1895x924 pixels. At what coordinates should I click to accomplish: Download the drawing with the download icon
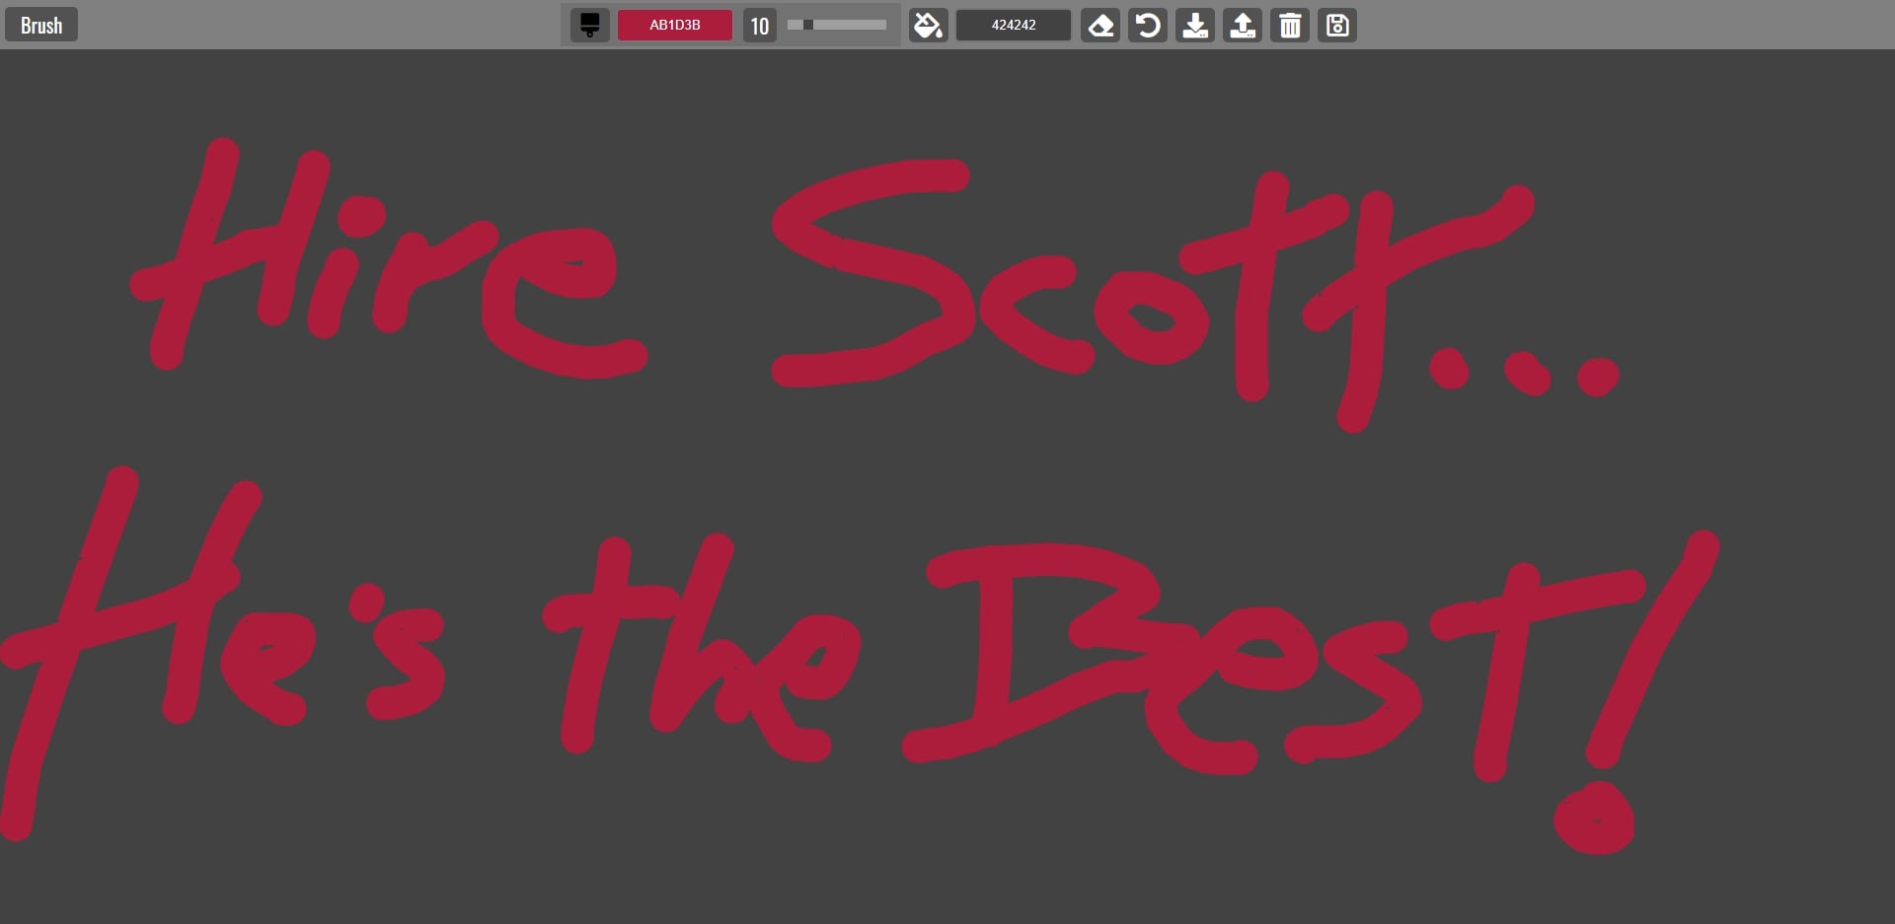[1195, 25]
